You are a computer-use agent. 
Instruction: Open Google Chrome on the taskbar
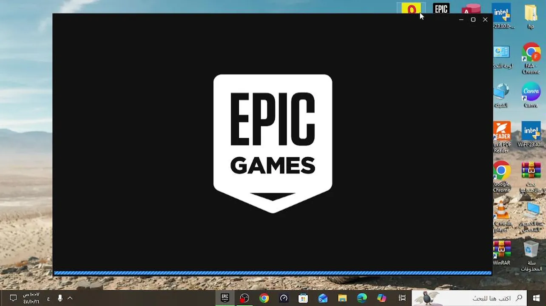click(x=264, y=298)
